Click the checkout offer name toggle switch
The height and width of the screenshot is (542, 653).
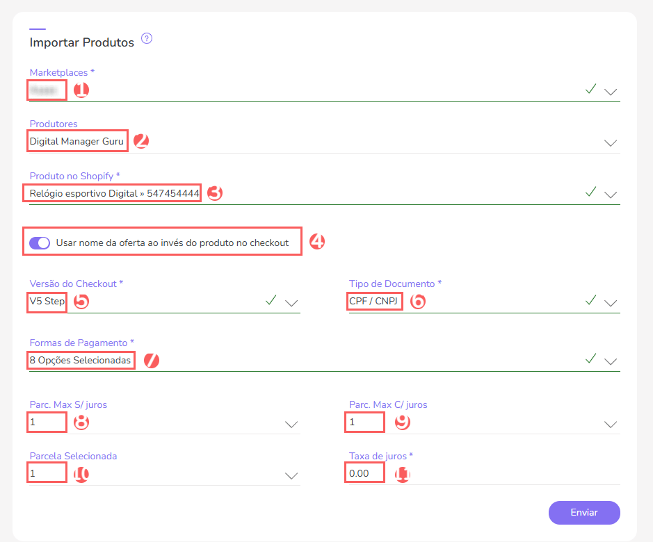[40, 242]
